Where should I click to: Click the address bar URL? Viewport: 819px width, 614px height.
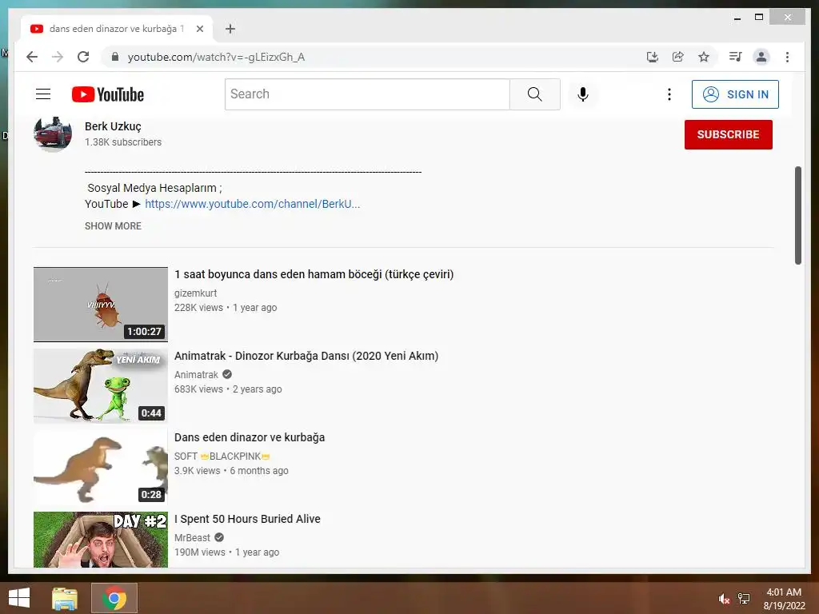(x=216, y=57)
